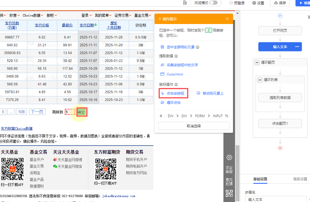310x202 pixels.
Task: Select the 输入文本 workflow step
Action: pyautogui.click(x=280, y=47)
